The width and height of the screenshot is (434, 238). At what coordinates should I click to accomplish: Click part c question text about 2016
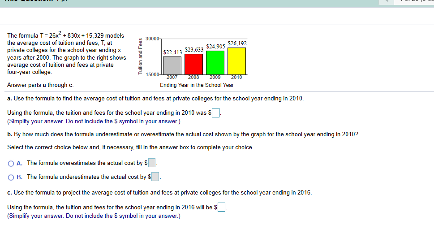159,193
